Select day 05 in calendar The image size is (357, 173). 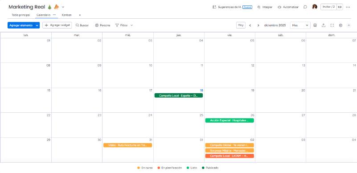(252, 41)
